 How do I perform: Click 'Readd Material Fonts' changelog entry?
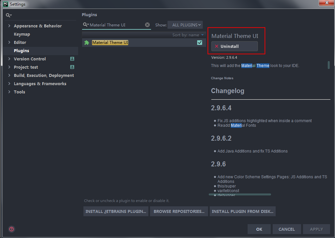point(237,125)
